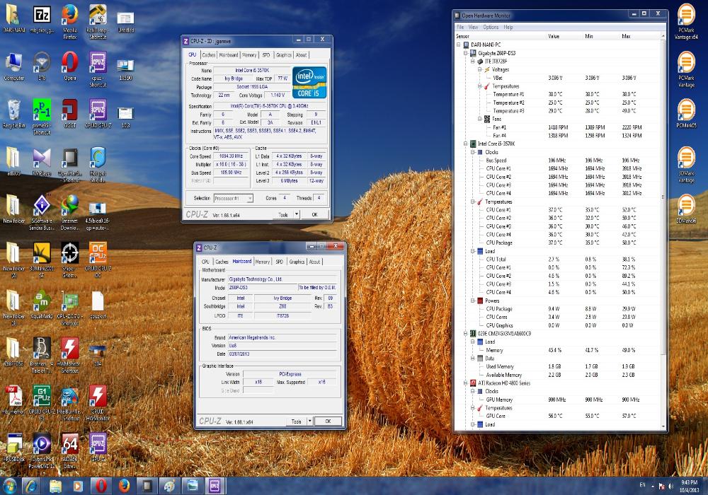This screenshot has width=708, height=495.
Task: Launch CyberLink PowerDVD 12 from desktop
Action: 42,451
